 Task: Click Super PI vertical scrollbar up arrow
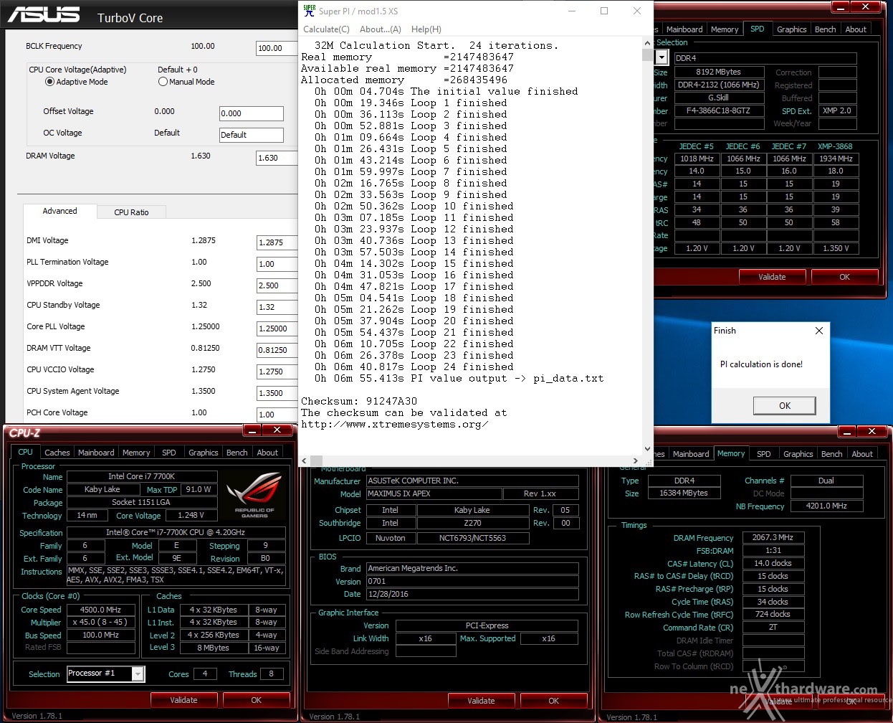coord(647,44)
